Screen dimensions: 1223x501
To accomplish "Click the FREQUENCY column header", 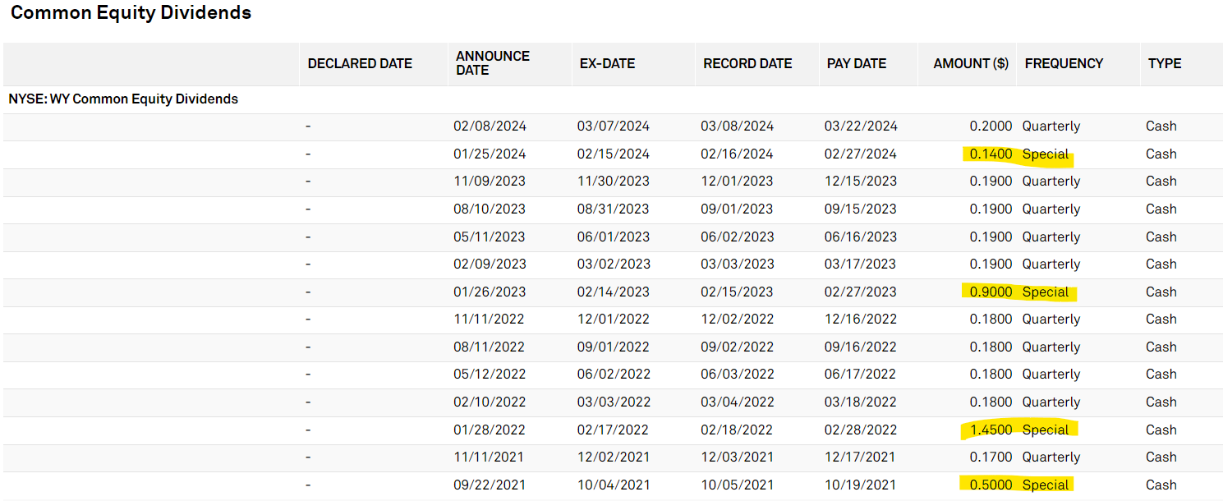I will click(1064, 63).
